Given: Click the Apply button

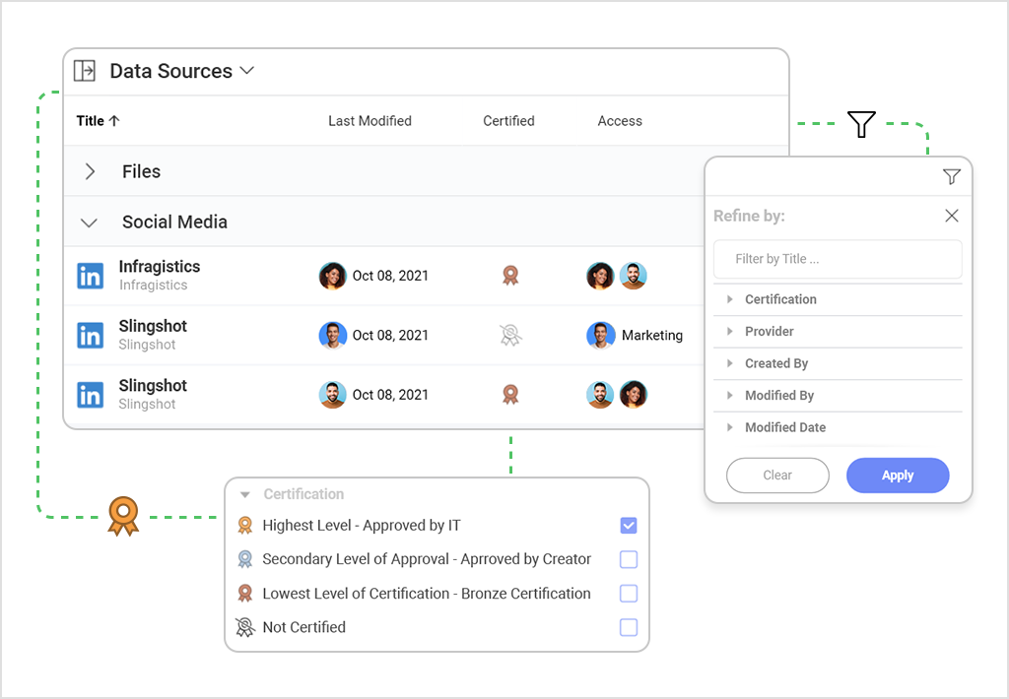Looking at the screenshot, I should click(898, 476).
